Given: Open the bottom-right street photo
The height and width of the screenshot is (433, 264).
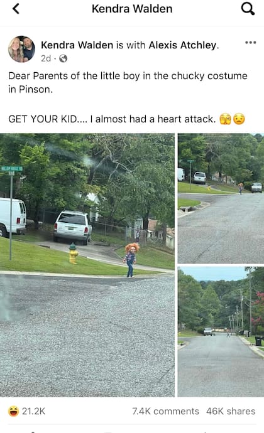Looking at the screenshot, I should (x=221, y=332).
